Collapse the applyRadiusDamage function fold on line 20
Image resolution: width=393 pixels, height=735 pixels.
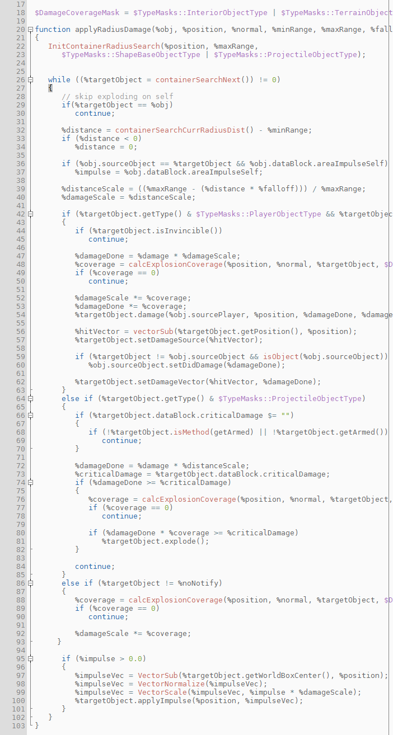click(x=30, y=29)
